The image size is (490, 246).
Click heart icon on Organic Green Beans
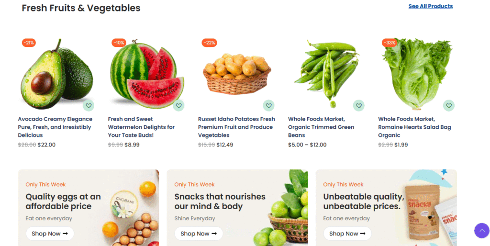pyautogui.click(x=358, y=106)
